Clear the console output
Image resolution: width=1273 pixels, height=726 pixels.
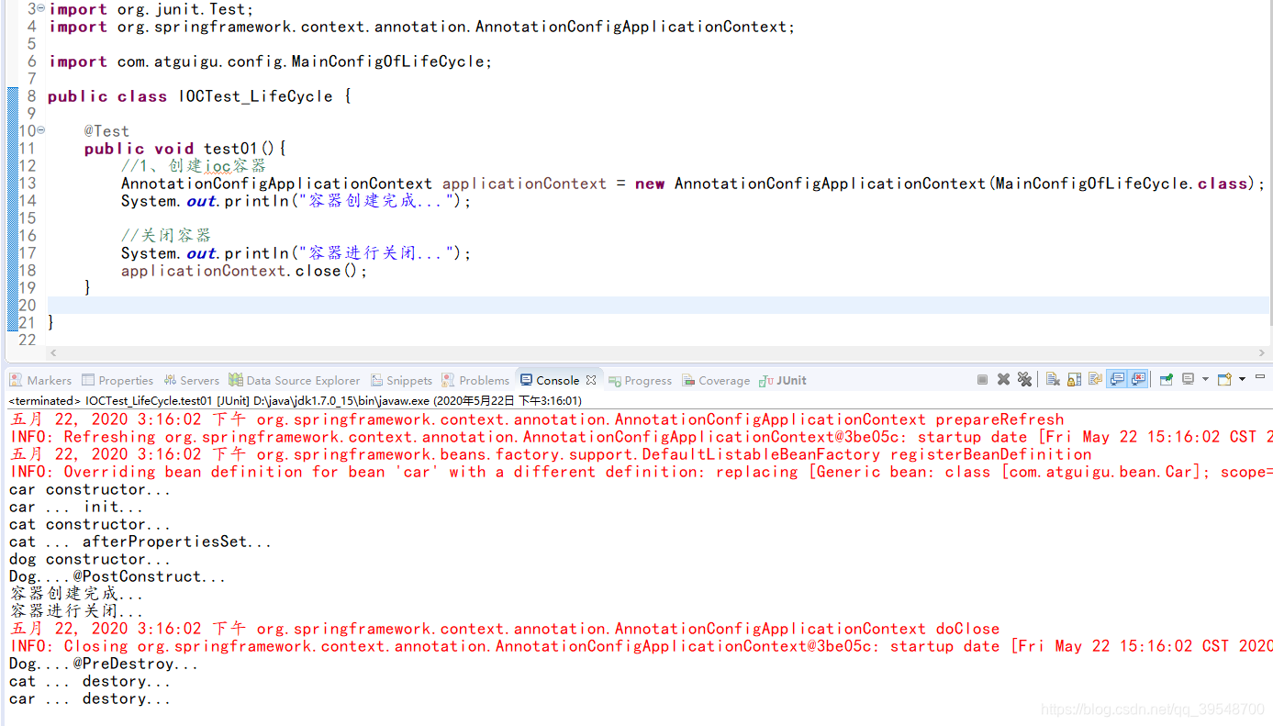[x=1053, y=379]
